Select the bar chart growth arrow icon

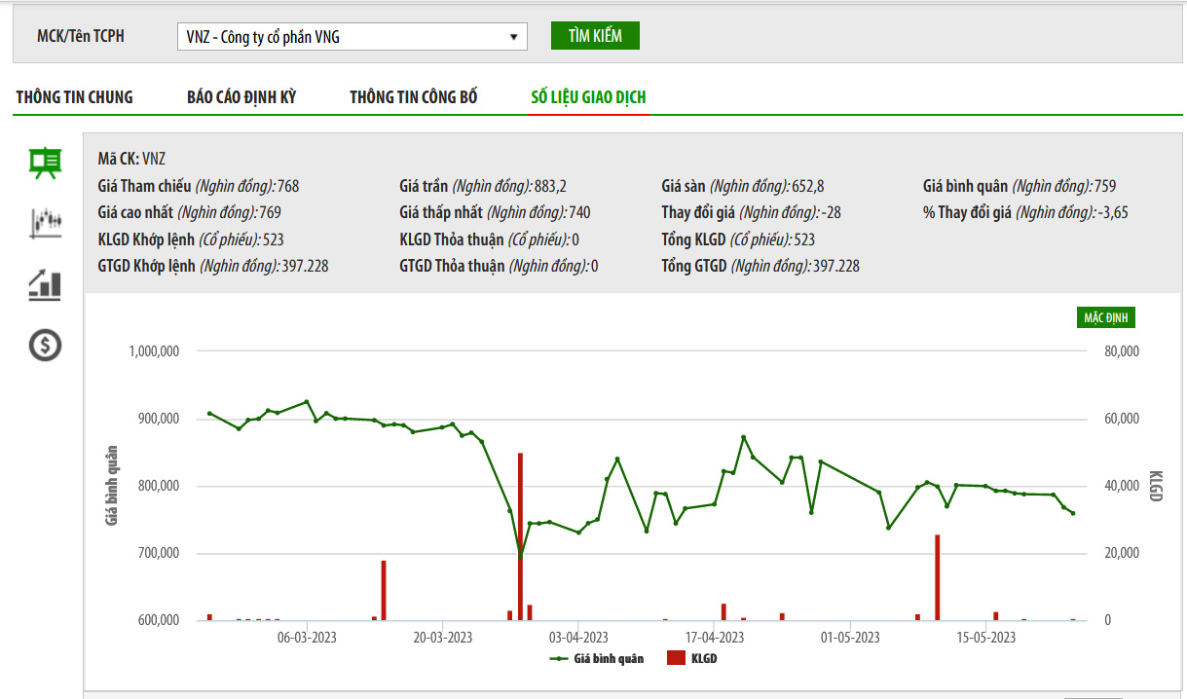coord(45,284)
